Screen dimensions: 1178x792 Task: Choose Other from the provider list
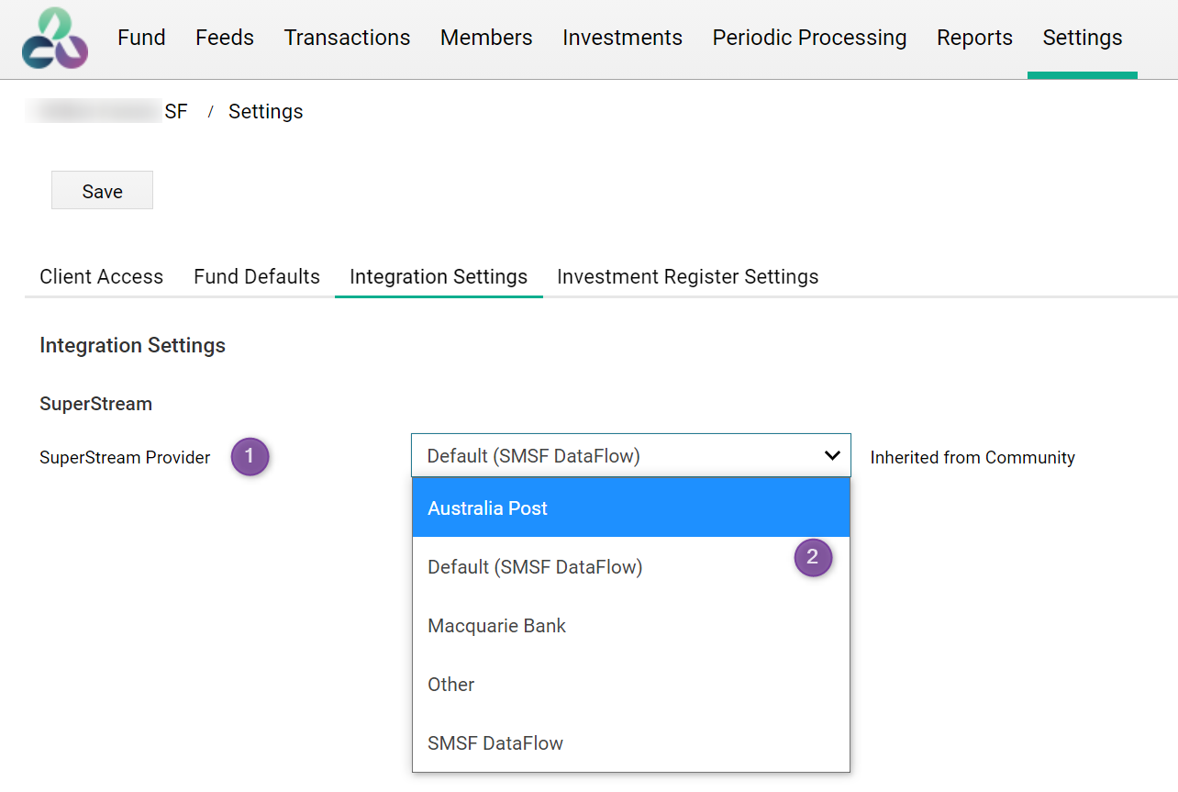coord(631,684)
